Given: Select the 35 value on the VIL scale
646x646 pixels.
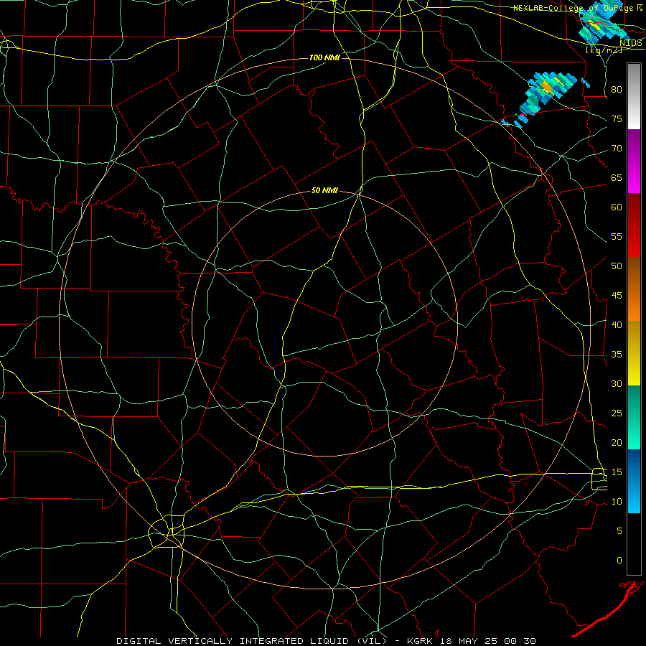Looking at the screenshot, I should click(617, 355).
